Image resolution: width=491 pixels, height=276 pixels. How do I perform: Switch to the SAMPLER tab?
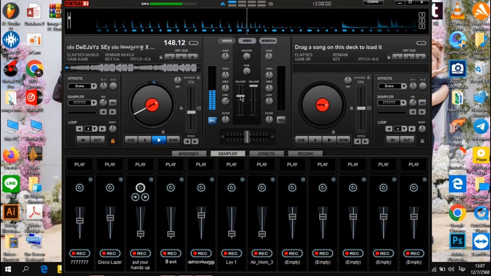point(228,154)
